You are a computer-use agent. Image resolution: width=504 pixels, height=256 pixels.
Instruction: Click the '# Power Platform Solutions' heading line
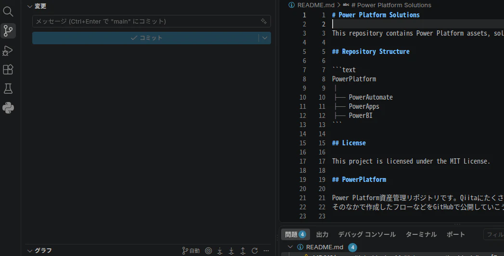[376, 15]
